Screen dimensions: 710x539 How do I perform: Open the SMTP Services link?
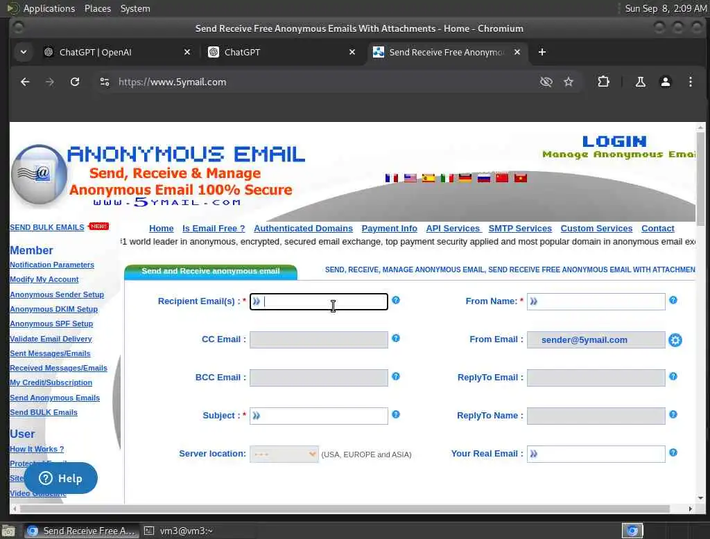[520, 229]
